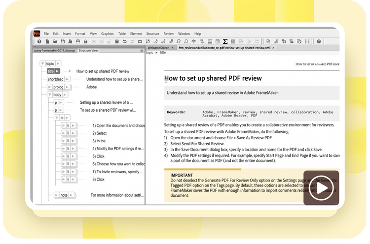Click the li element icon for 'Select' step
Viewport: 370px width, 244px height.
[68, 133]
